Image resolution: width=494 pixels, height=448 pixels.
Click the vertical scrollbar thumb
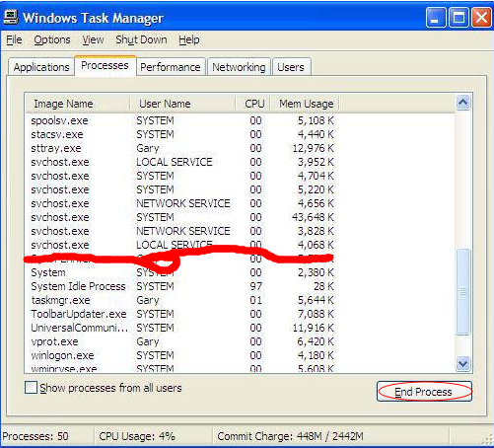[462, 292]
